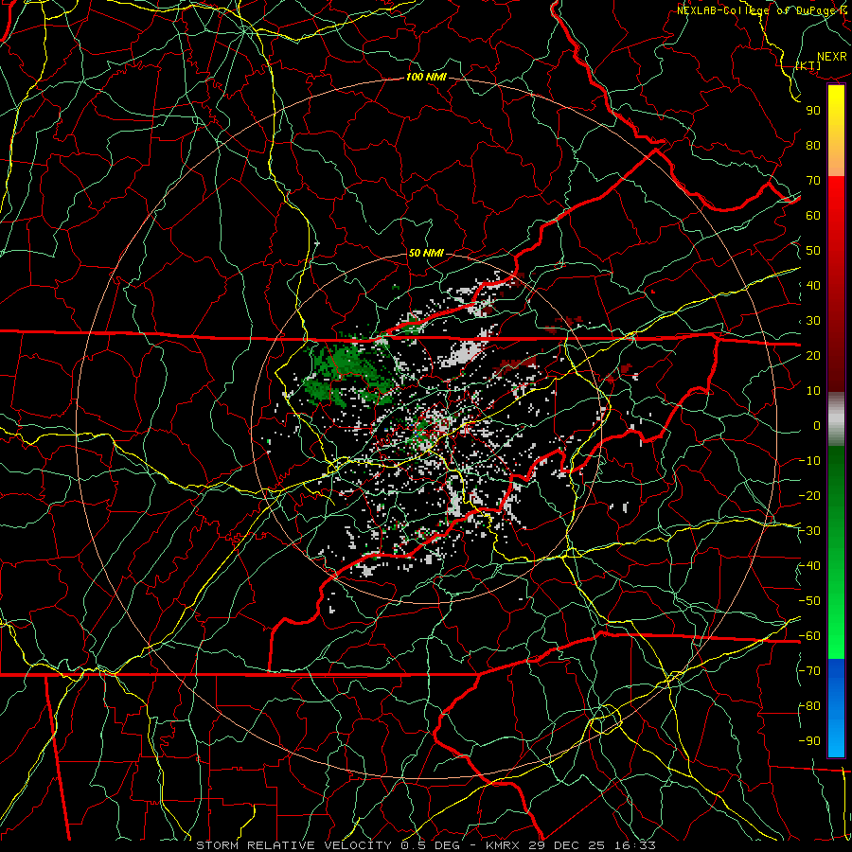Image resolution: width=852 pixels, height=852 pixels.
Task: Click the "29 DEC 25" date in the footer
Action: [x=569, y=845]
